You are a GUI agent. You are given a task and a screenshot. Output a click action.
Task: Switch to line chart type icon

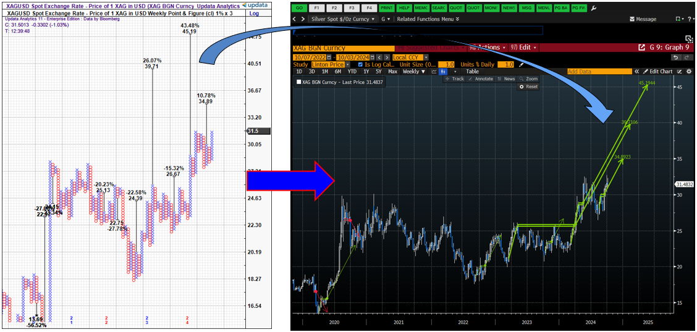click(x=434, y=72)
